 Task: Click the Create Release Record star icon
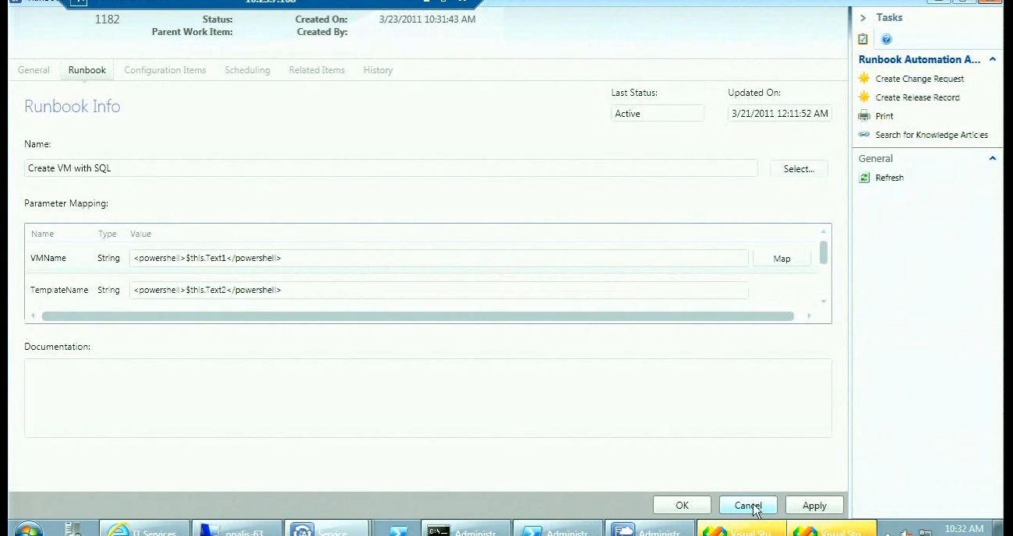(864, 97)
